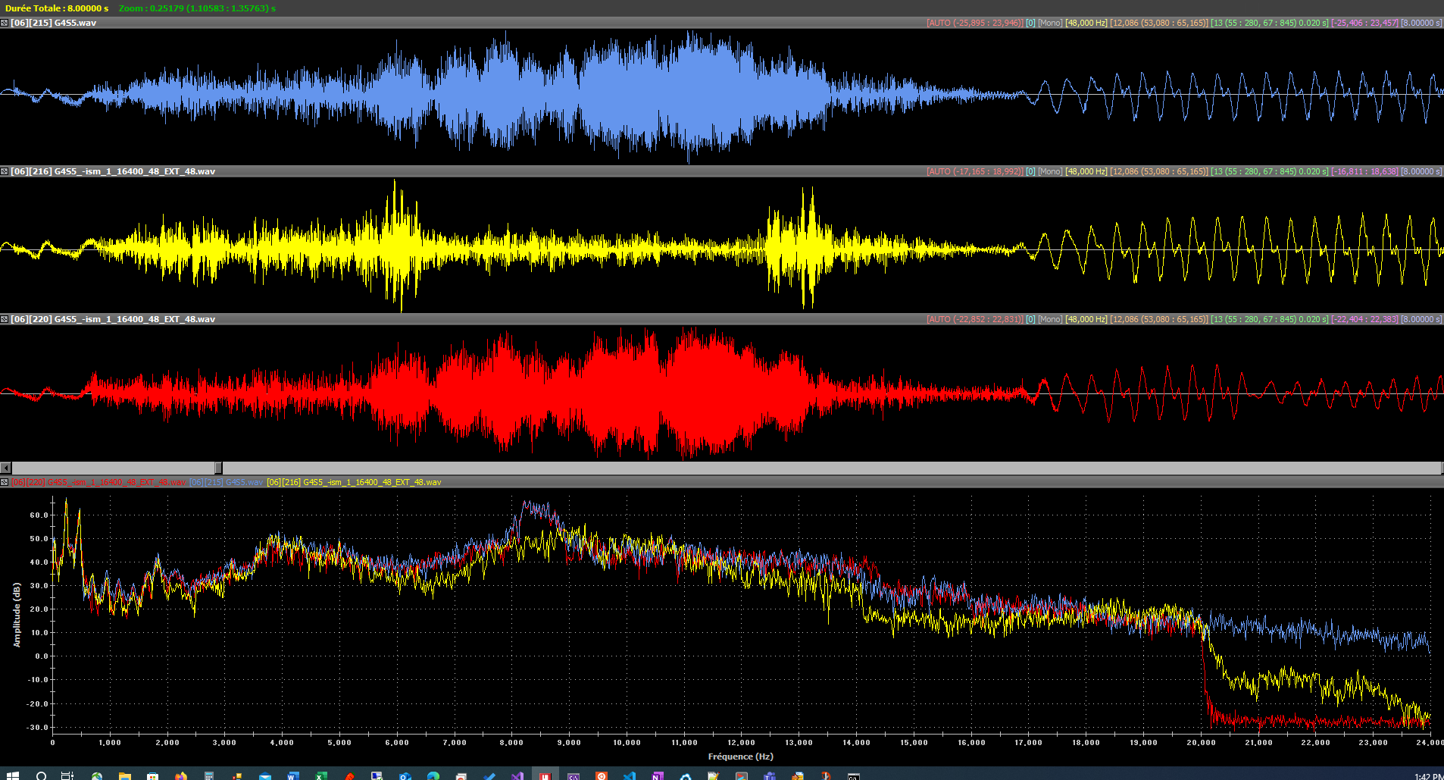Viewport: 1444px width, 780px height.
Task: Click the small icon on the yellow [216] track header
Action: 5,171
